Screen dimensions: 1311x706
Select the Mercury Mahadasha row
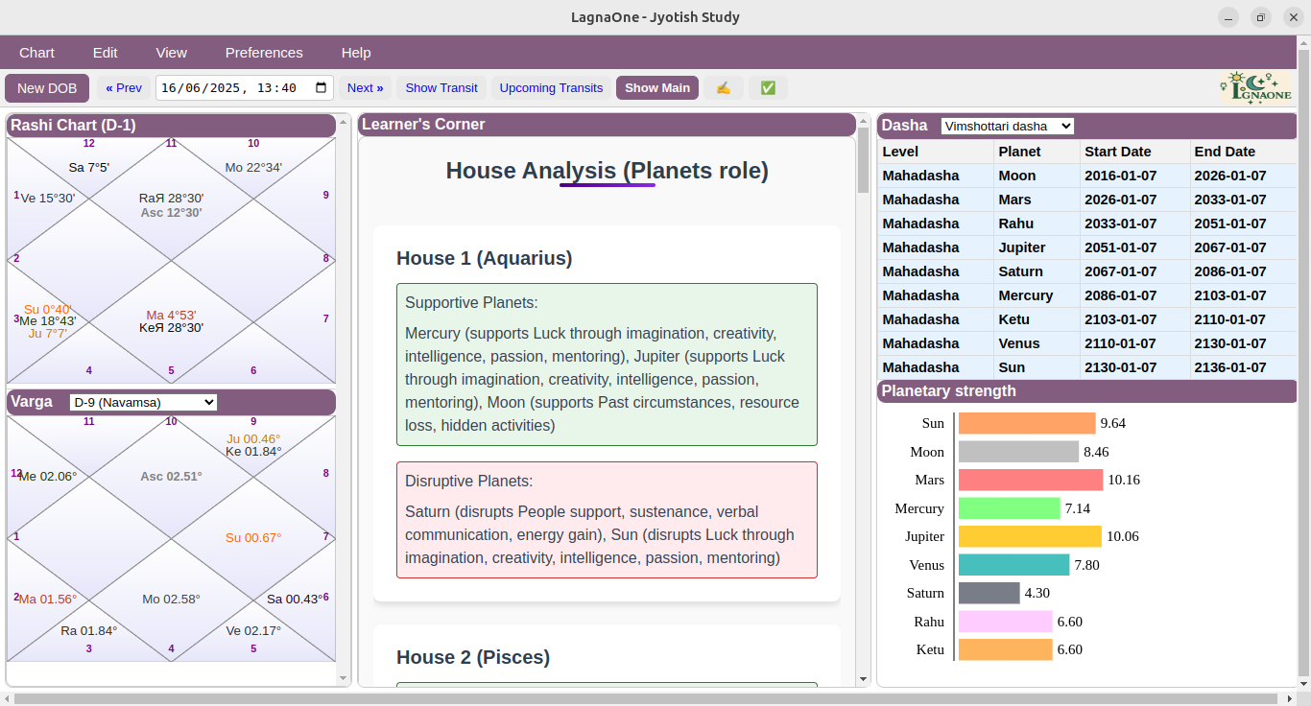pos(1087,295)
